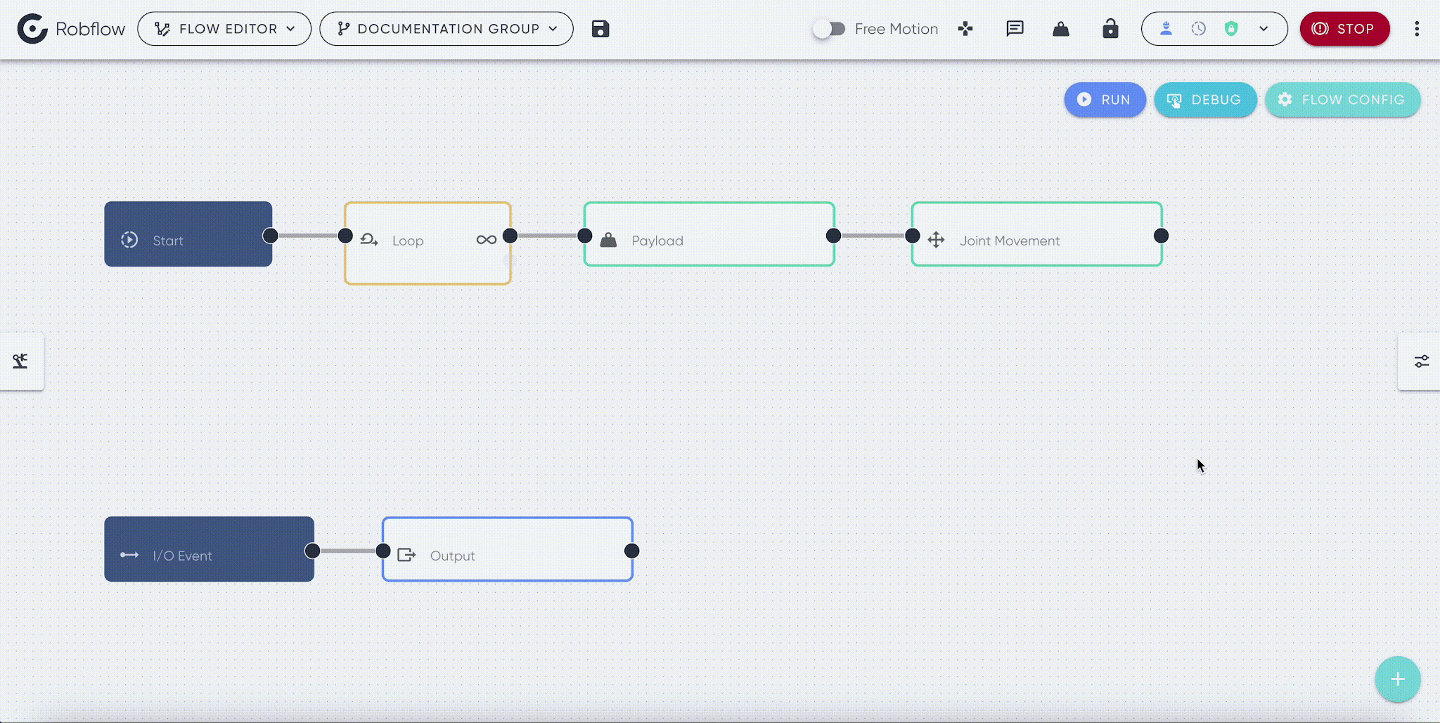Expand the user status chevron dropdown

tap(1264, 29)
